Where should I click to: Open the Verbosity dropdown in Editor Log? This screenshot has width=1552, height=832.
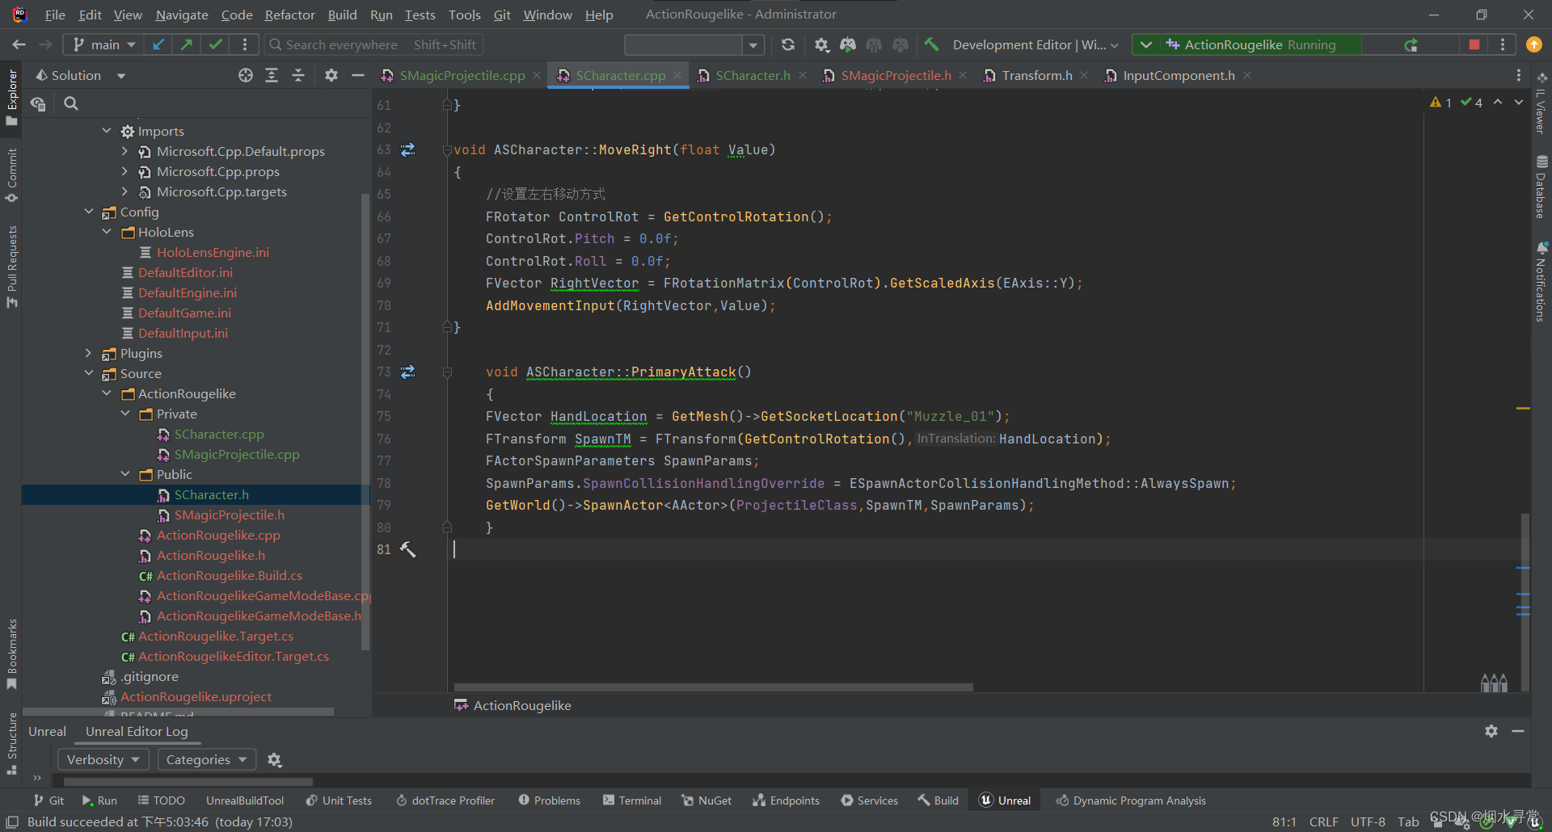click(103, 759)
